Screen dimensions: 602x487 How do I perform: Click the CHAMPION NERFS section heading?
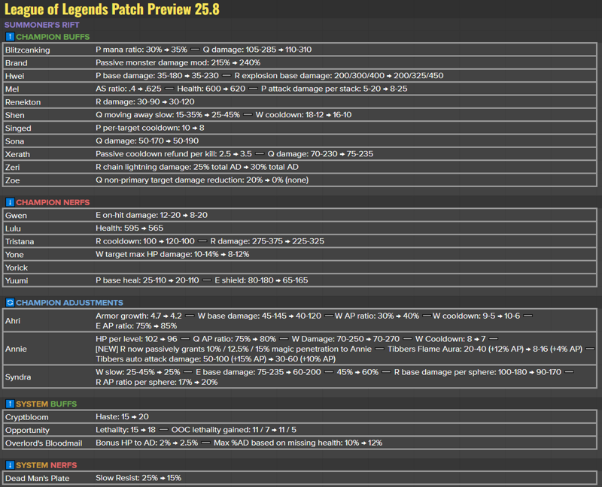click(53, 202)
